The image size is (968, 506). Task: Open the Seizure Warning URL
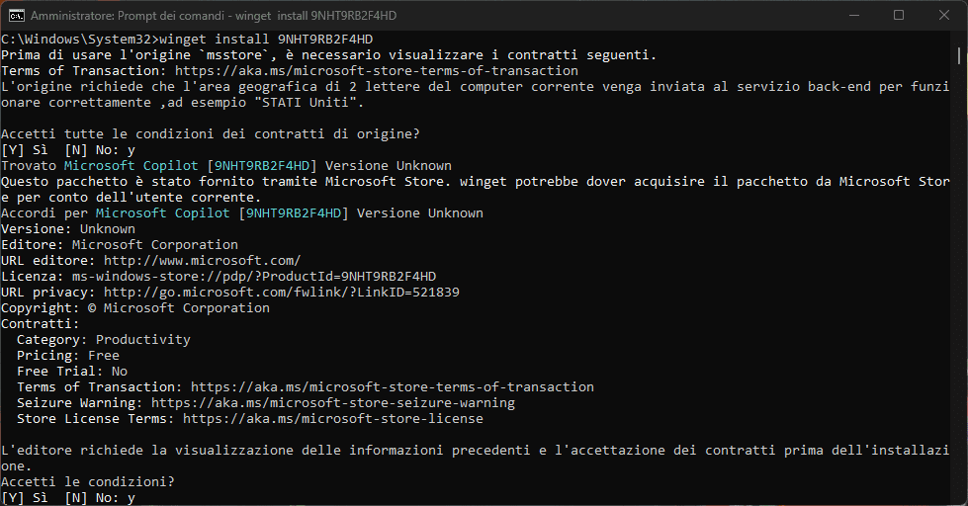point(332,403)
